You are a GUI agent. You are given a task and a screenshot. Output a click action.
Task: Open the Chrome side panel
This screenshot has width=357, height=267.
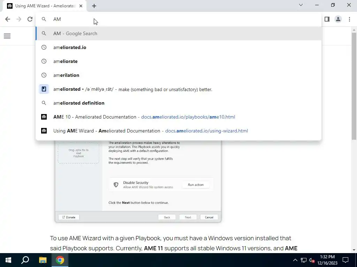point(327,19)
